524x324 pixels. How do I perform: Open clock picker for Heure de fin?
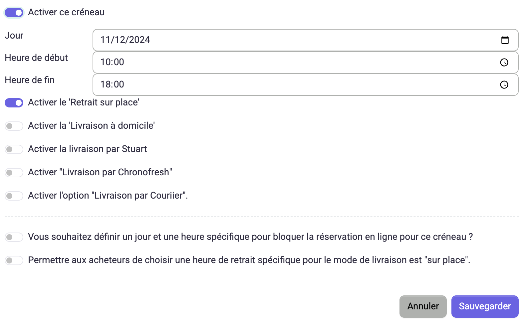[504, 84]
